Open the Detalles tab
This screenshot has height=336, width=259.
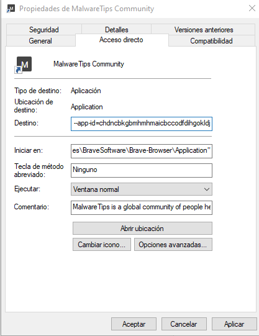117,30
